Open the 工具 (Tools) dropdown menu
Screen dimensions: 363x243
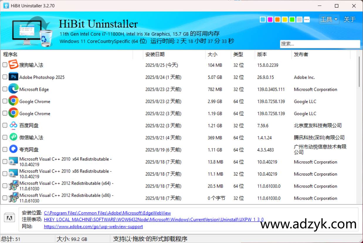click(329, 19)
